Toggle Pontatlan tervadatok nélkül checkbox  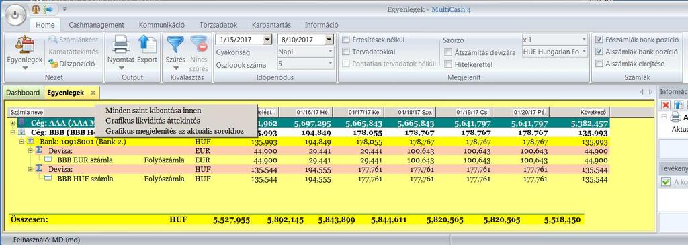coord(346,64)
